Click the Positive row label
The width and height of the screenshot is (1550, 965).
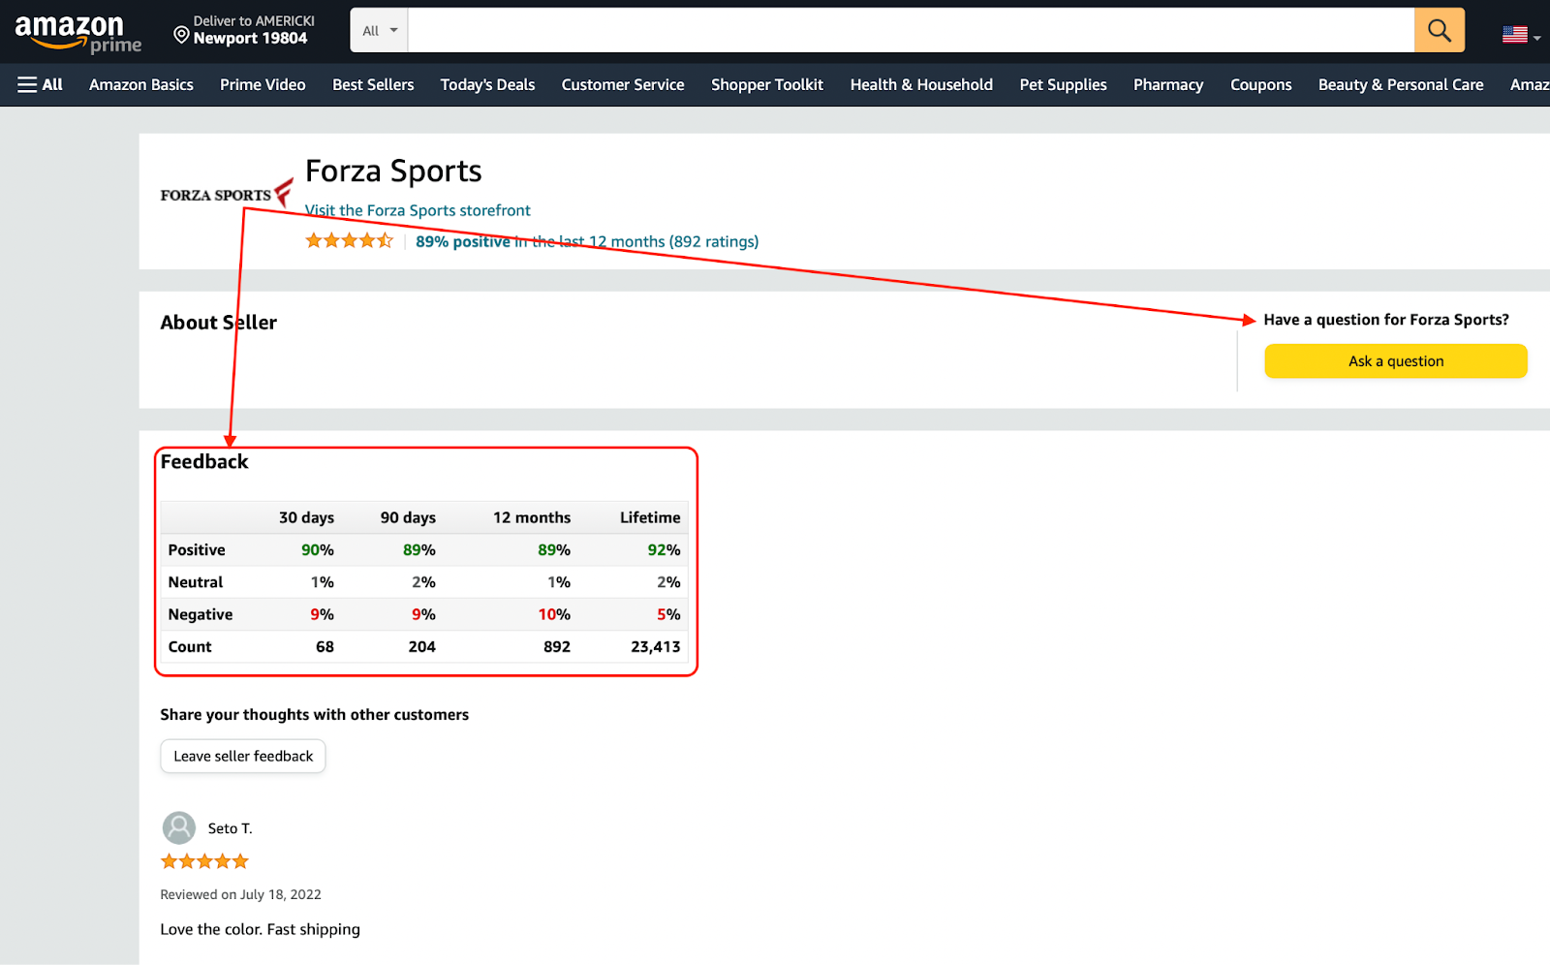tap(197, 549)
